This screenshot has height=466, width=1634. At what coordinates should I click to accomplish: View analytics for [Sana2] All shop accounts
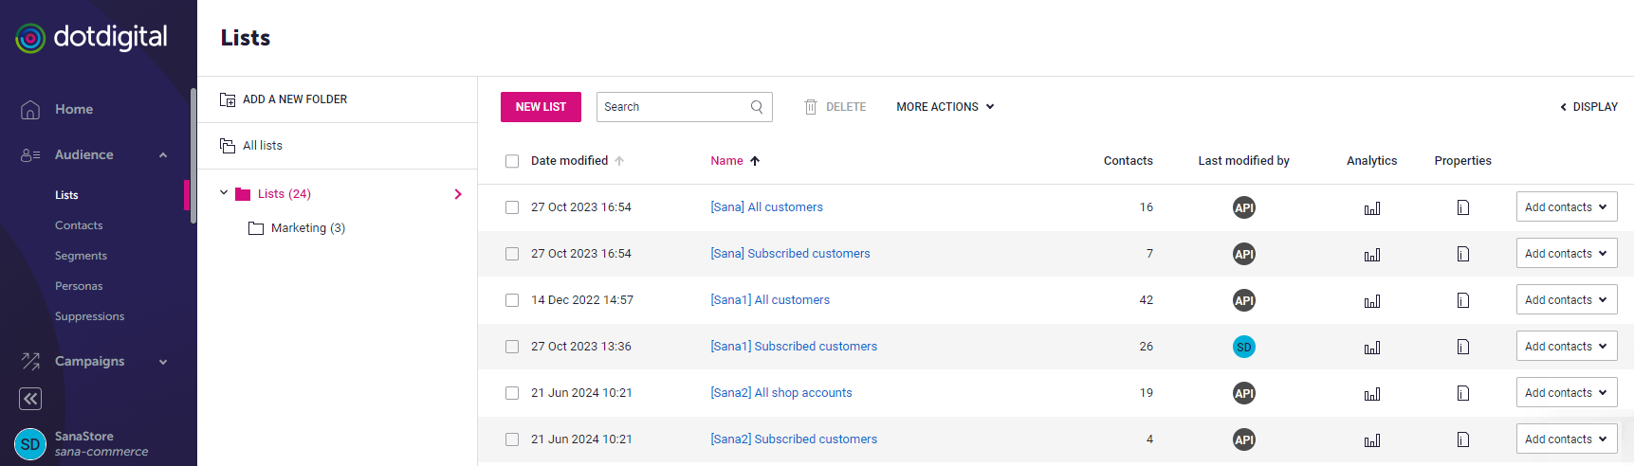click(1372, 394)
